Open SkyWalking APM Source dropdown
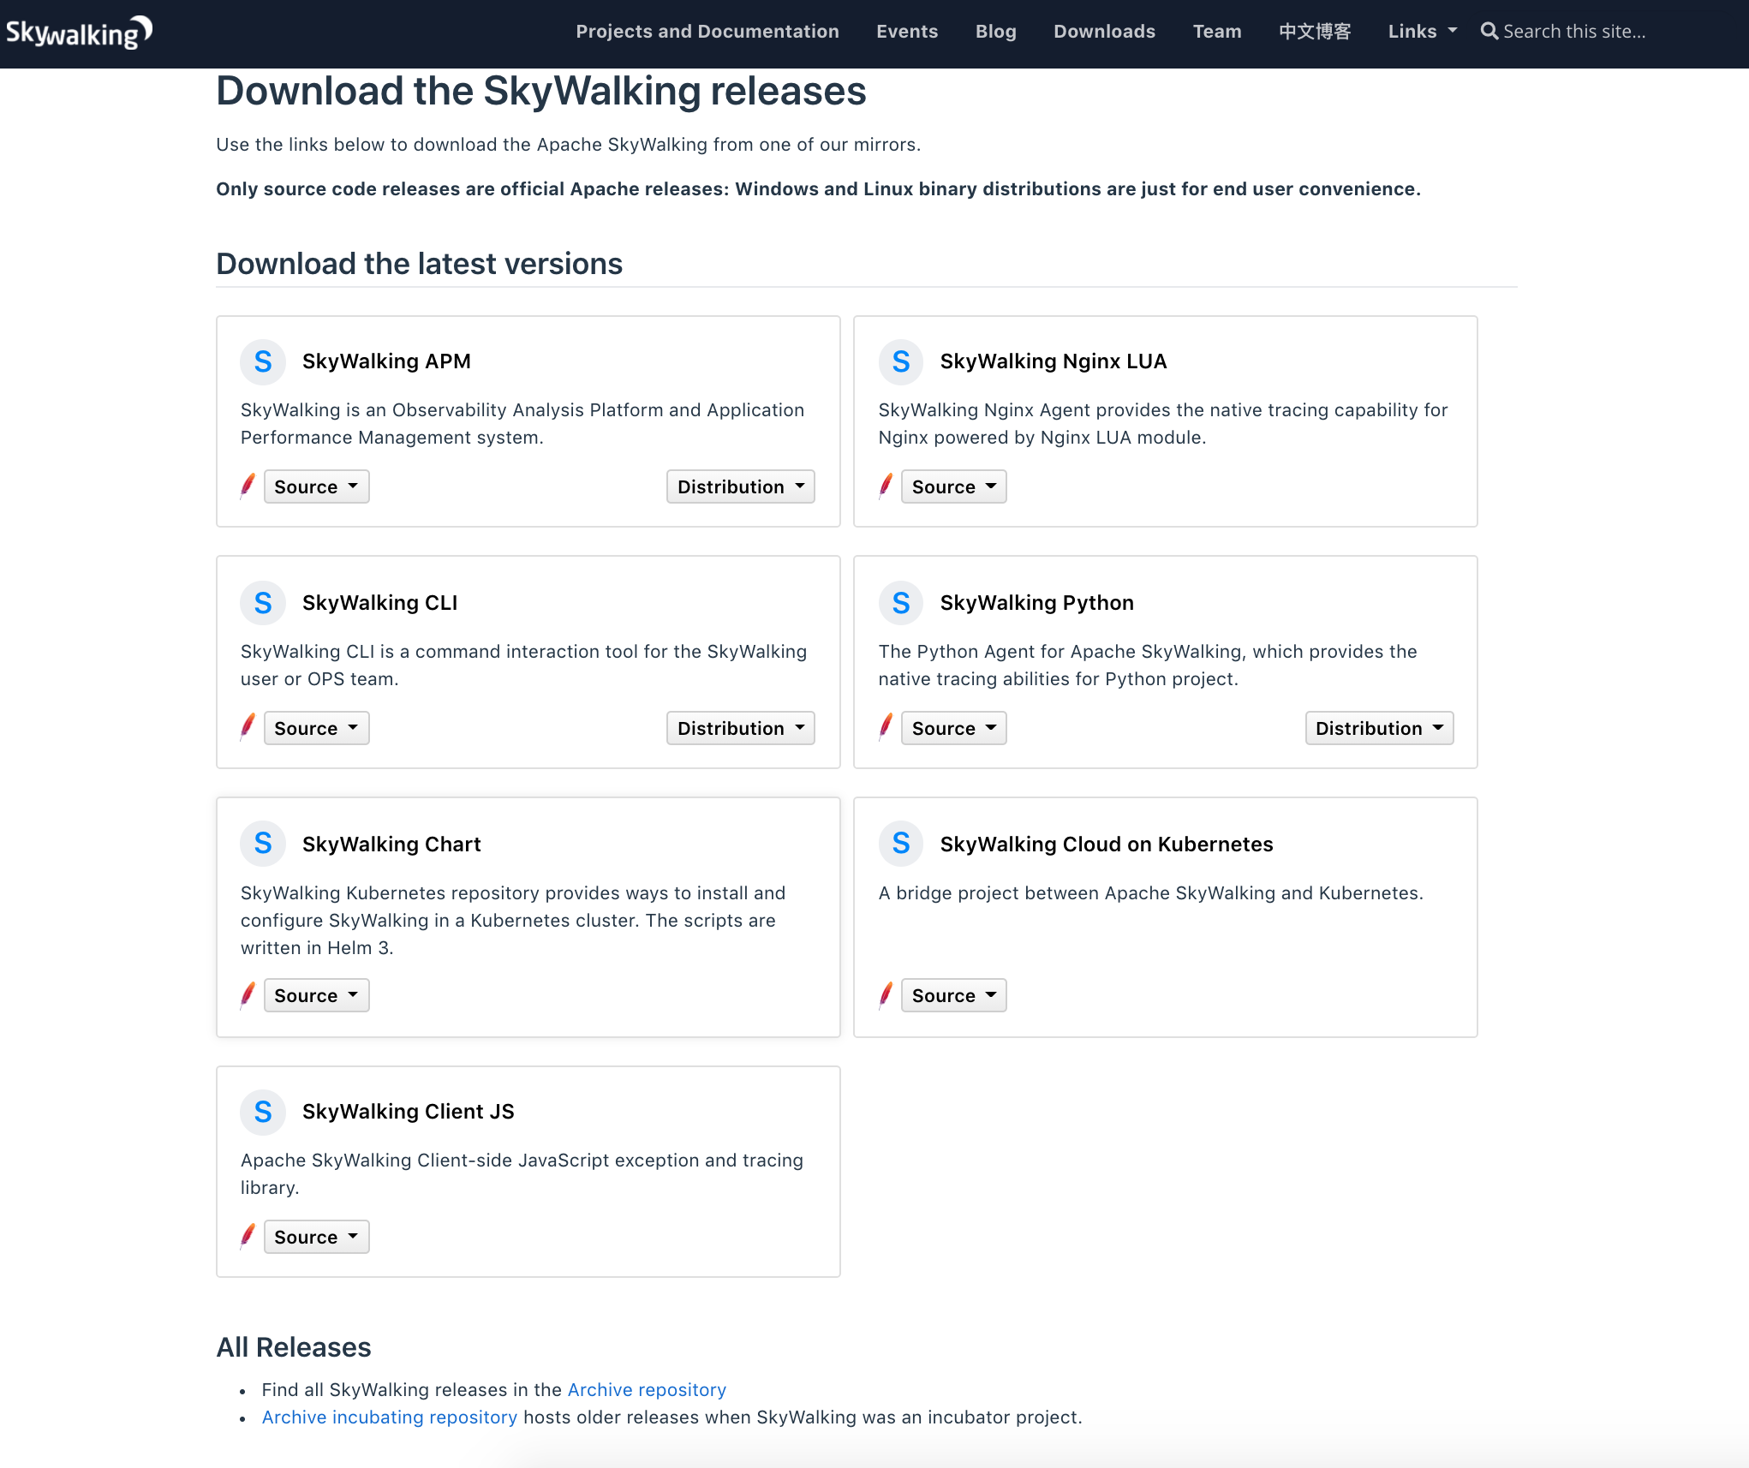This screenshot has width=1749, height=1468. [316, 486]
